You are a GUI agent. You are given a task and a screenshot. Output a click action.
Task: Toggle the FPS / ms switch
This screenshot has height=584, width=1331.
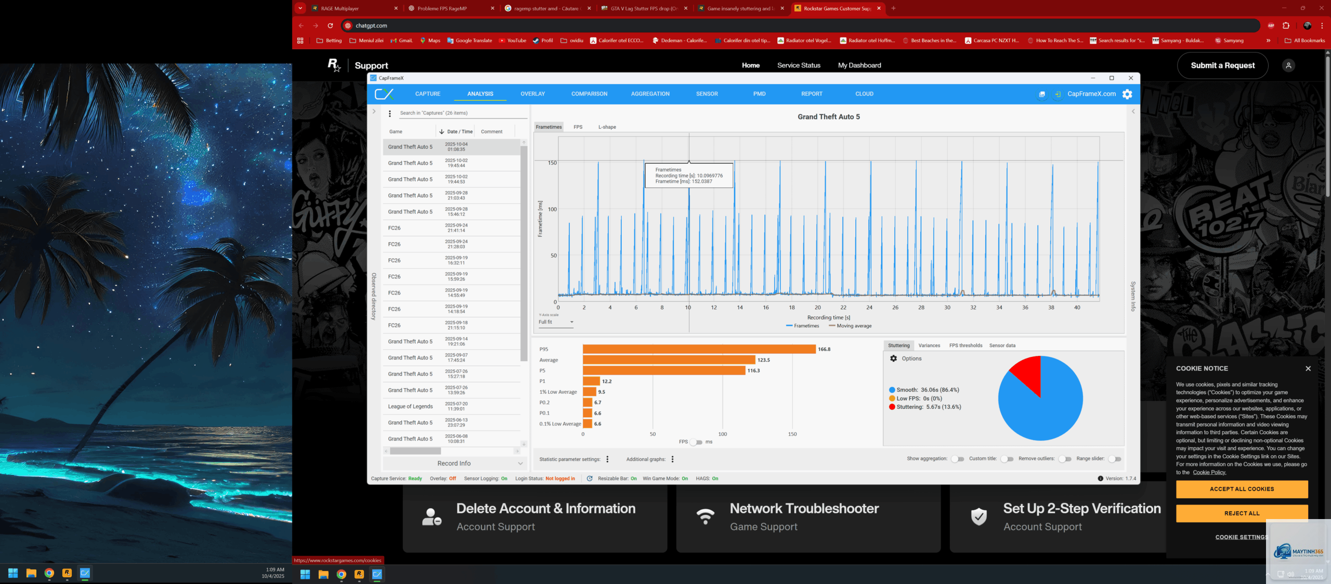click(696, 442)
